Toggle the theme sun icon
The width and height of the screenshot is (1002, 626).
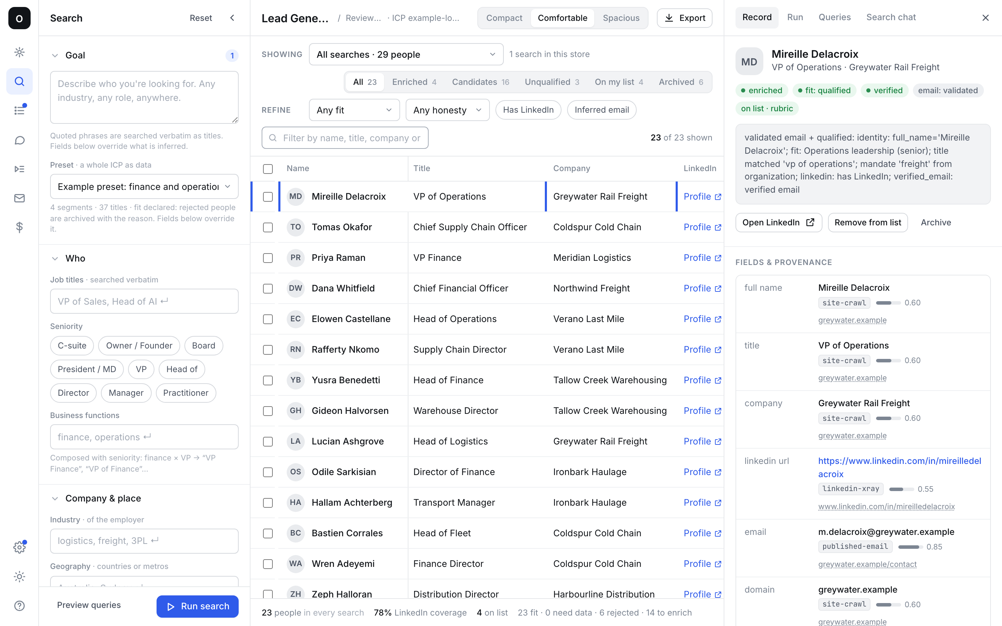tap(19, 577)
